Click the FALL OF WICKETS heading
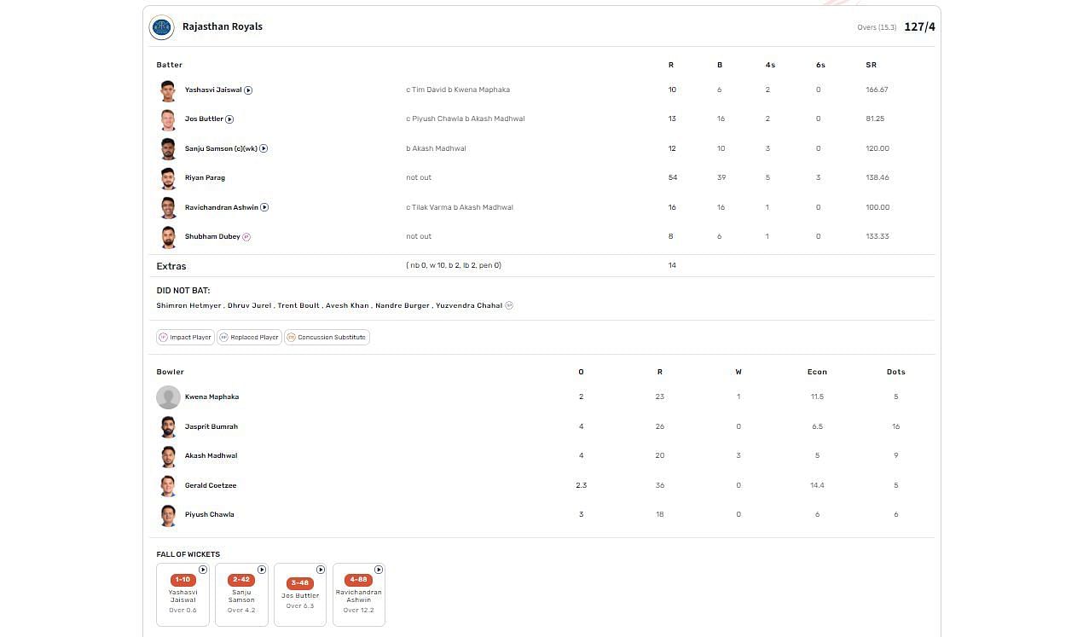The height and width of the screenshot is (637, 1083). tap(188, 554)
